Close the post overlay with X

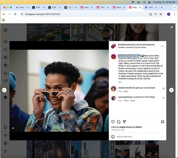tap(172, 27)
